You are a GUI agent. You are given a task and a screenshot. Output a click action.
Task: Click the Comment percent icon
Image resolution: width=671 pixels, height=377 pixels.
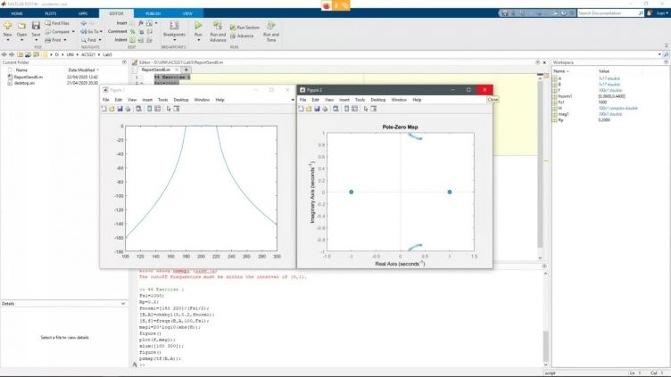[133, 31]
